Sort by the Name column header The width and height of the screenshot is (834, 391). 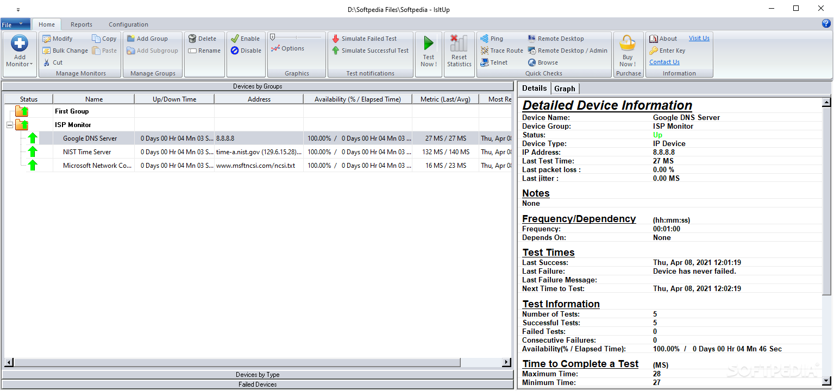pos(94,99)
